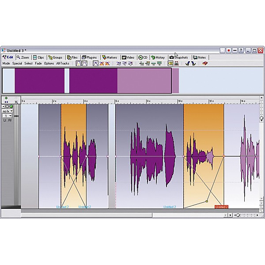Click the dash button beside record

click(235, 50)
